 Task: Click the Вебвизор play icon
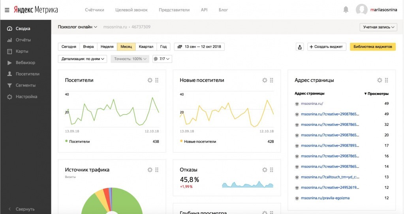[9, 63]
